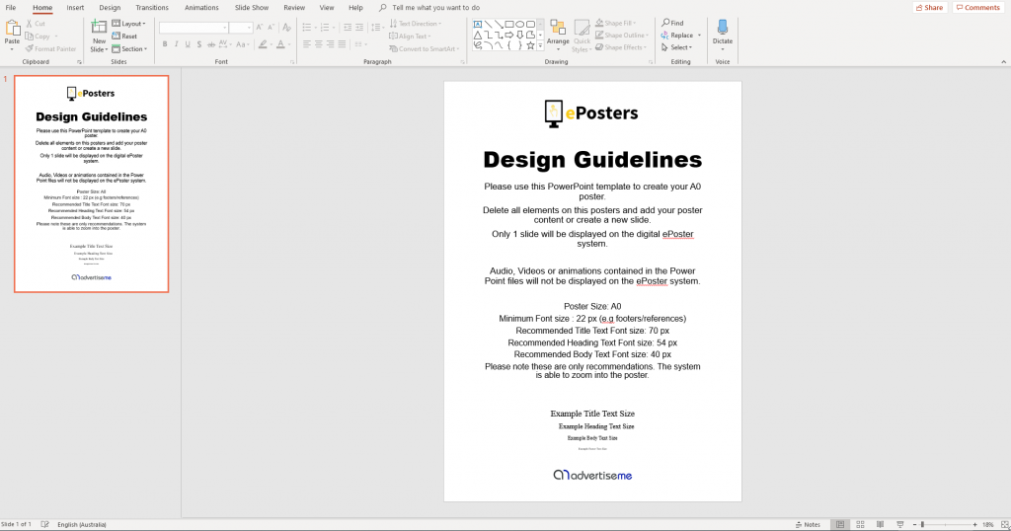
Task: Click the Increase indent level icon
Action: click(x=359, y=28)
